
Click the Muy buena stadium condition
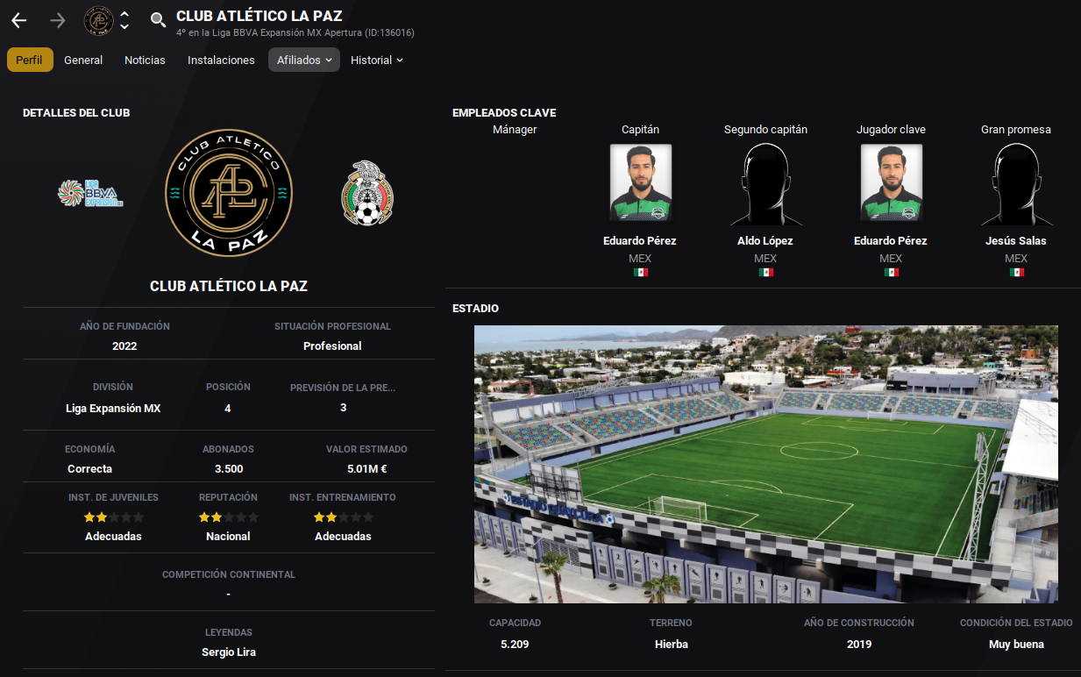[x=1016, y=644]
